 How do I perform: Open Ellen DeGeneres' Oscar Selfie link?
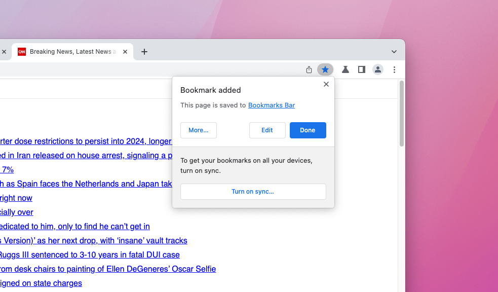(108, 269)
